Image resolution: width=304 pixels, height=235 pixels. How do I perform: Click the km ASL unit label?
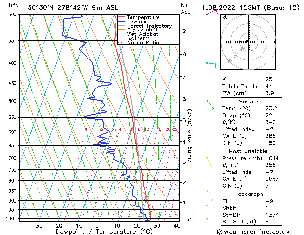click(186, 8)
